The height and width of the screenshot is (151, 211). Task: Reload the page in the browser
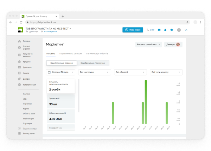coord(21,22)
